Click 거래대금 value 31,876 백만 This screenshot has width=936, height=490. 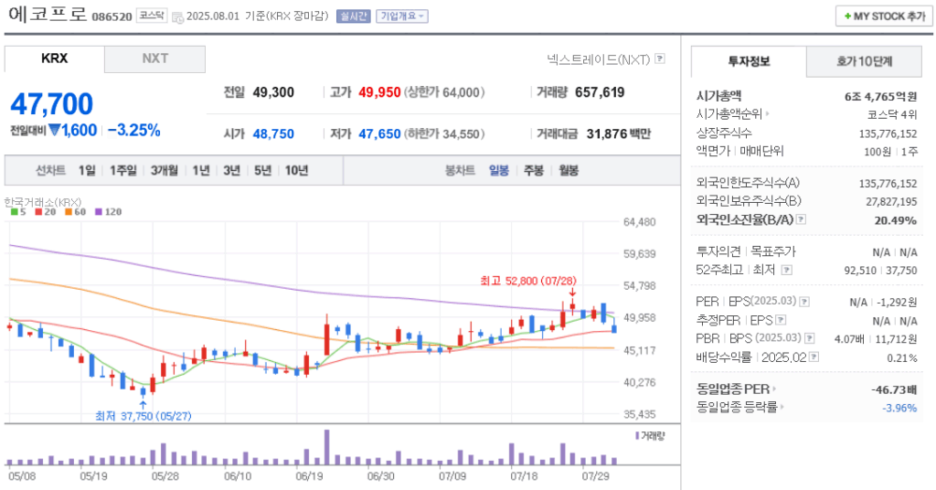[619, 134]
